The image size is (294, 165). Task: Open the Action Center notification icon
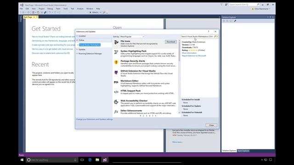click(271, 160)
